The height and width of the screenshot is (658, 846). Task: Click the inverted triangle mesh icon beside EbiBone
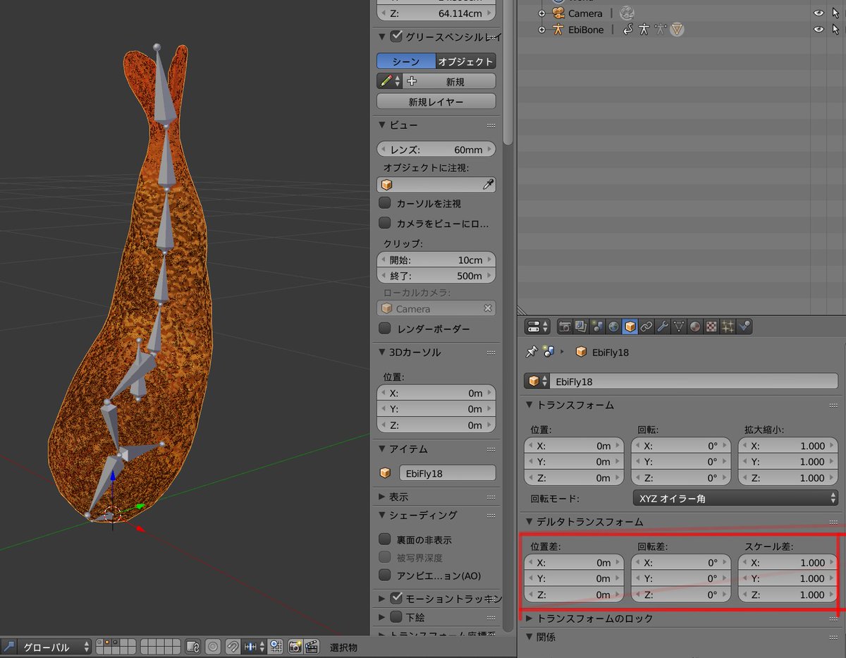[677, 30]
